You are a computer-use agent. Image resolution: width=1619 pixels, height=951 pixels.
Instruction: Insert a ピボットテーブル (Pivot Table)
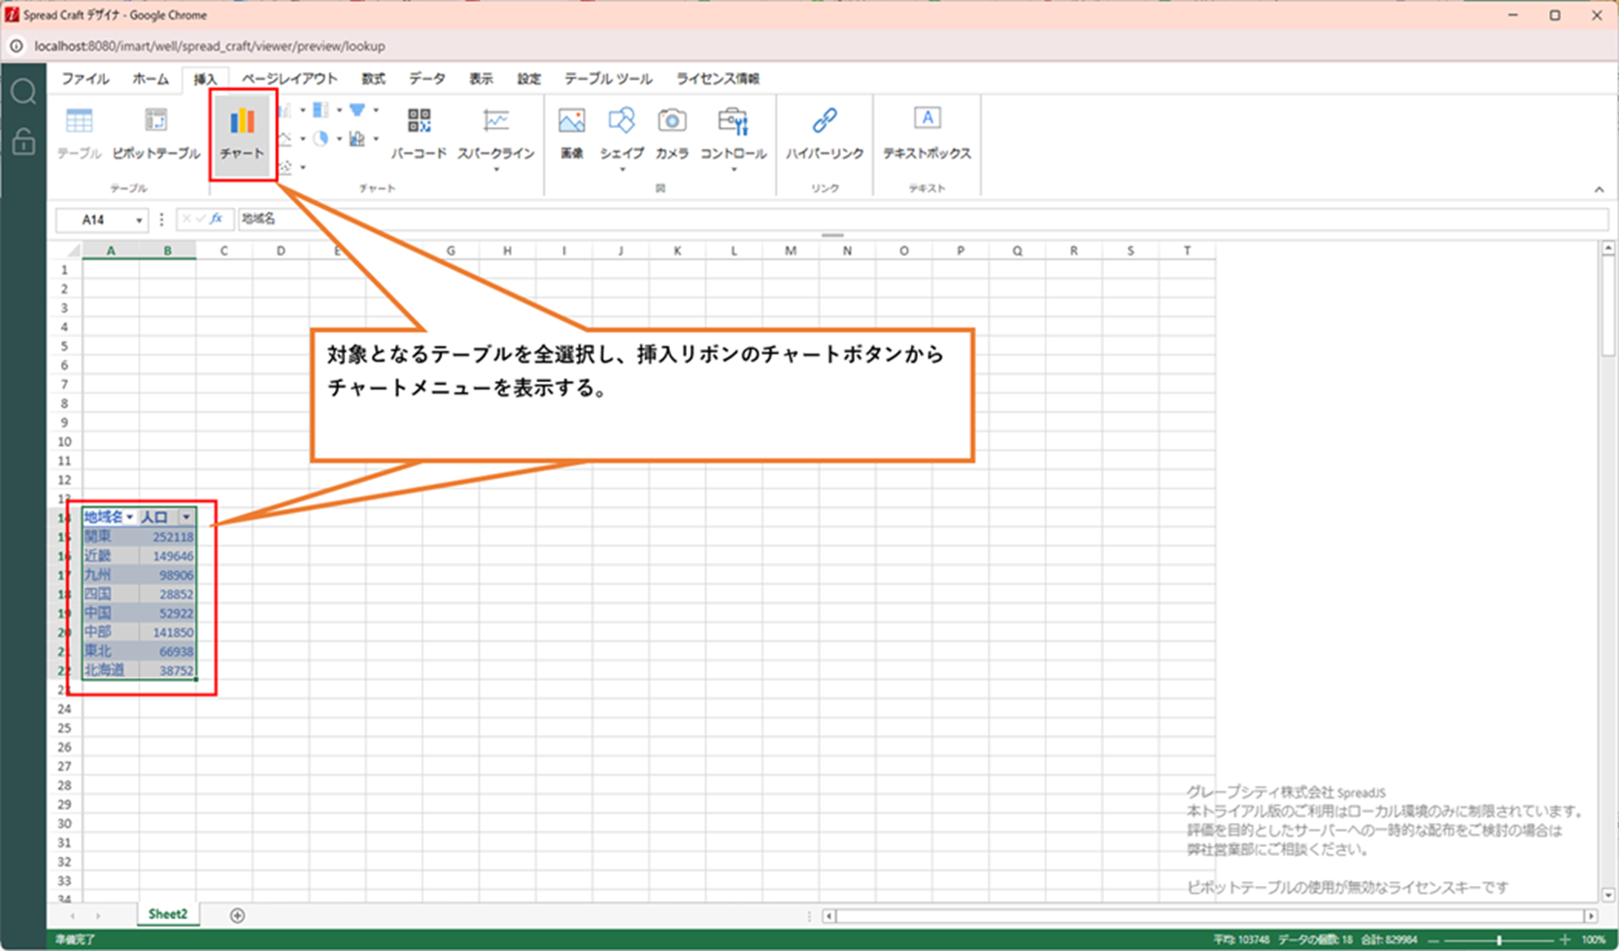pyautogui.click(x=155, y=133)
